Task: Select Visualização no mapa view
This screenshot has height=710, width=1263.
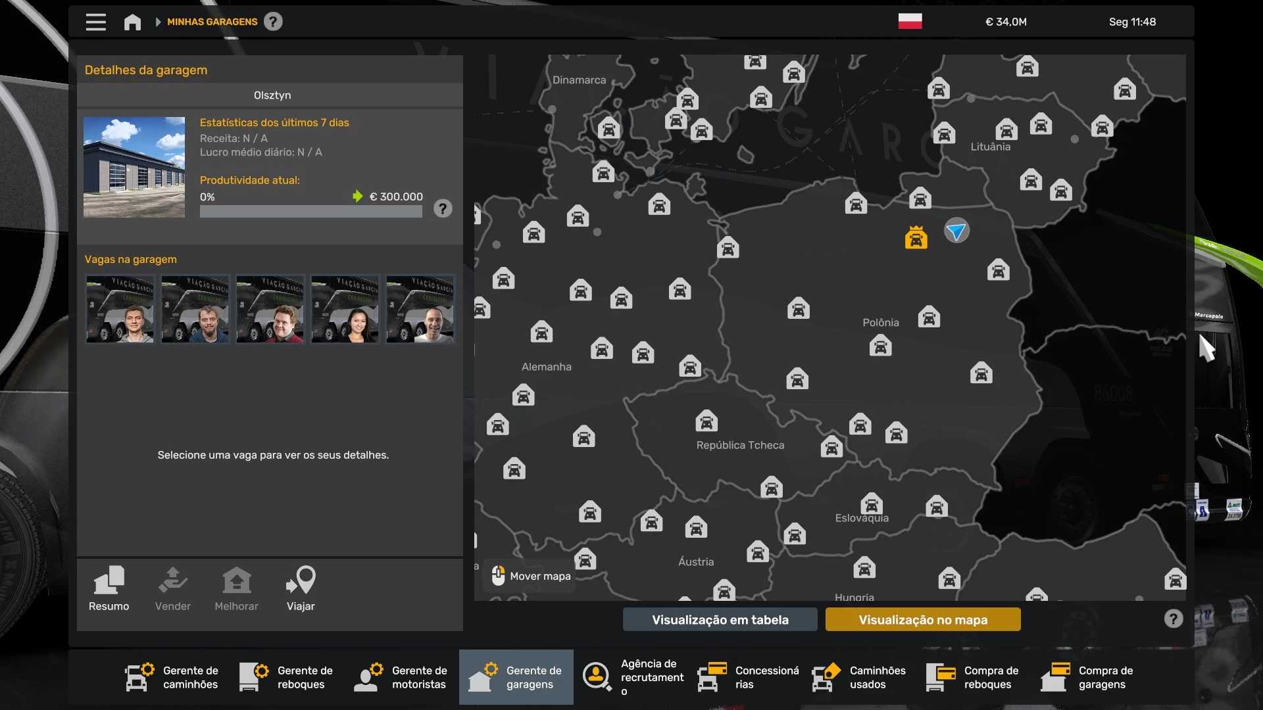Action: tap(922, 619)
